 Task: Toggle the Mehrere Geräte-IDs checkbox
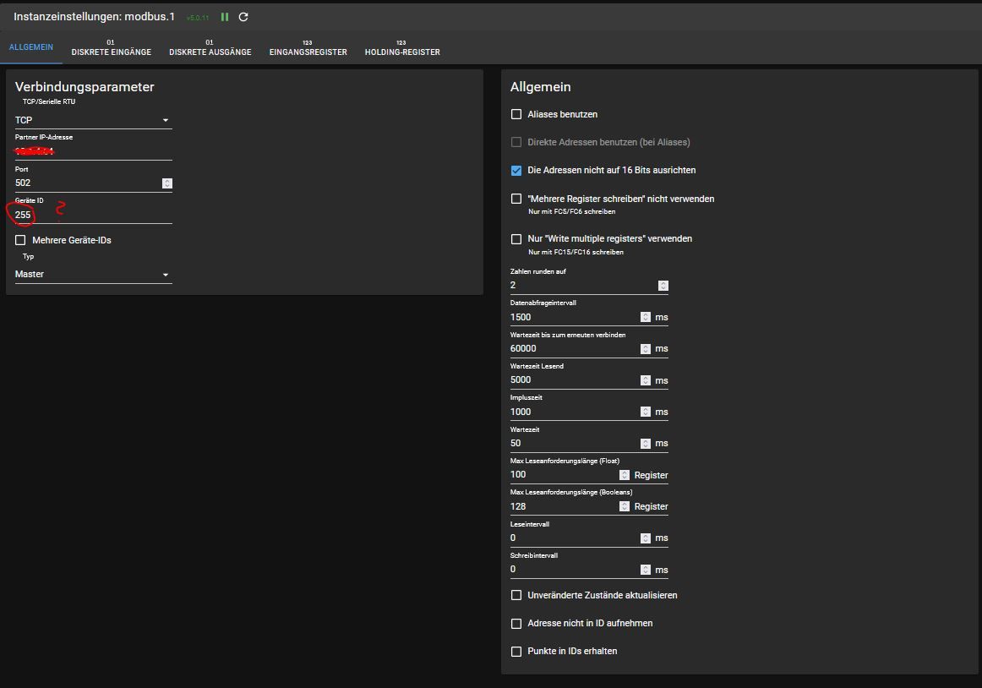[x=21, y=240]
